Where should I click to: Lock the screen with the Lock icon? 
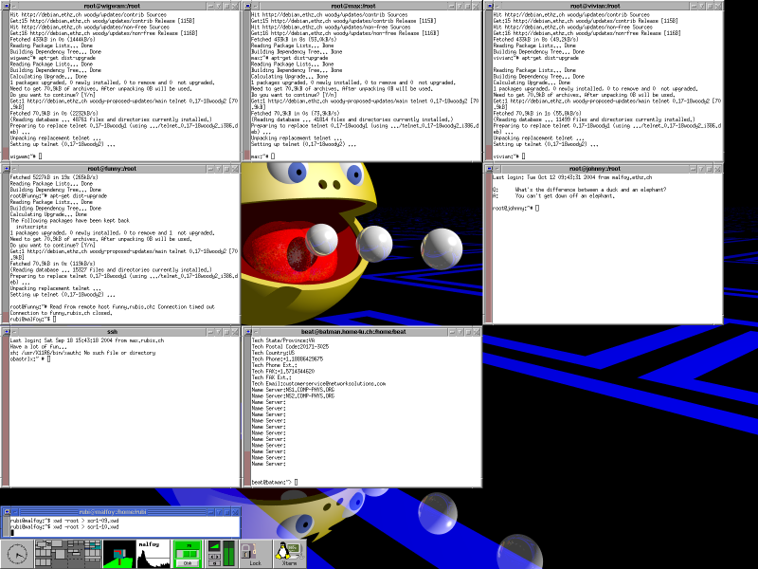tap(255, 554)
